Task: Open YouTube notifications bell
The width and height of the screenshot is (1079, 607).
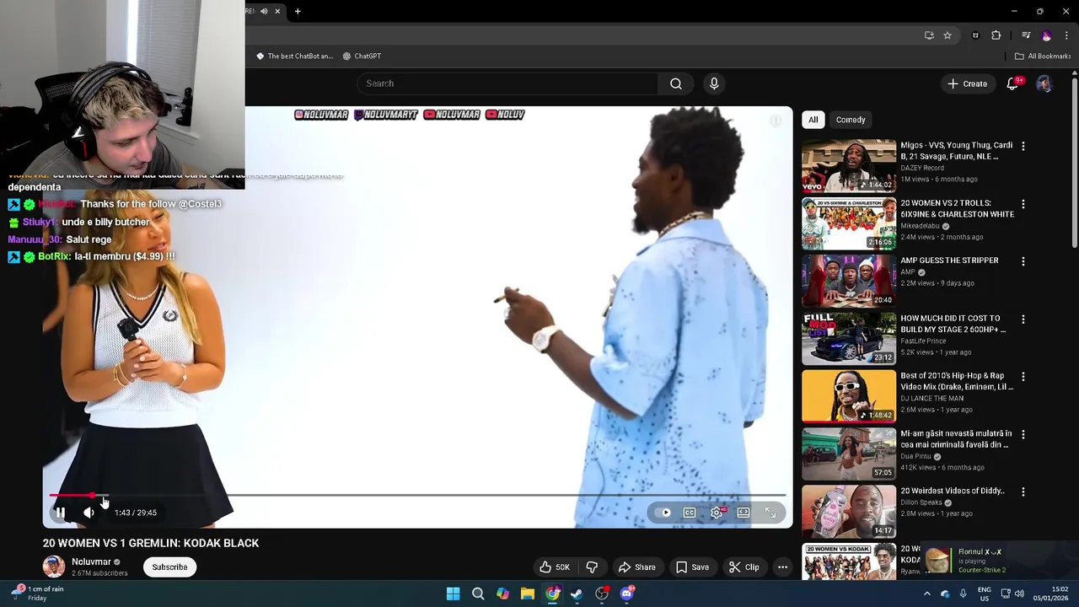Action: (x=1012, y=83)
